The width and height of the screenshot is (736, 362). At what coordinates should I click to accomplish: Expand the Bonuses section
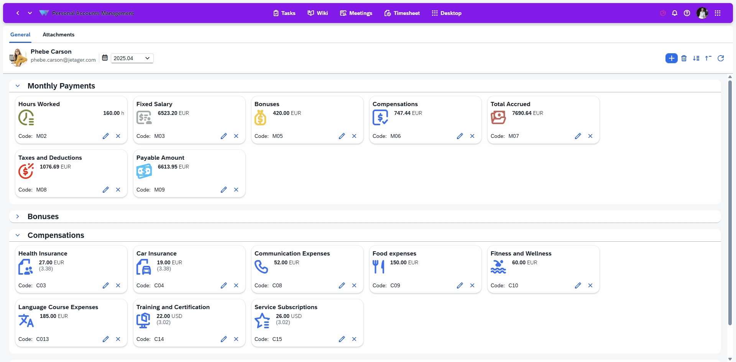(18, 216)
